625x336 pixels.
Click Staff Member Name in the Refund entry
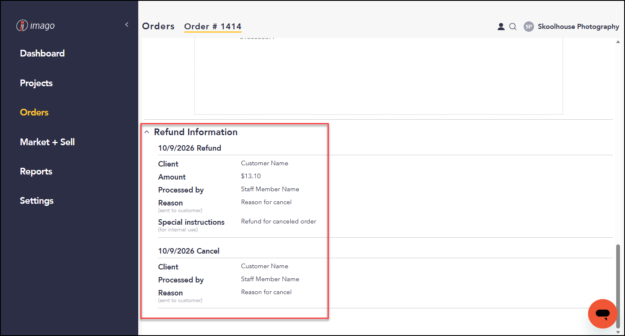click(x=270, y=189)
